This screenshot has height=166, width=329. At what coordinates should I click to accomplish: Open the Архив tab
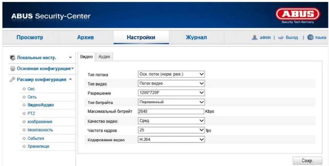(x=86, y=37)
